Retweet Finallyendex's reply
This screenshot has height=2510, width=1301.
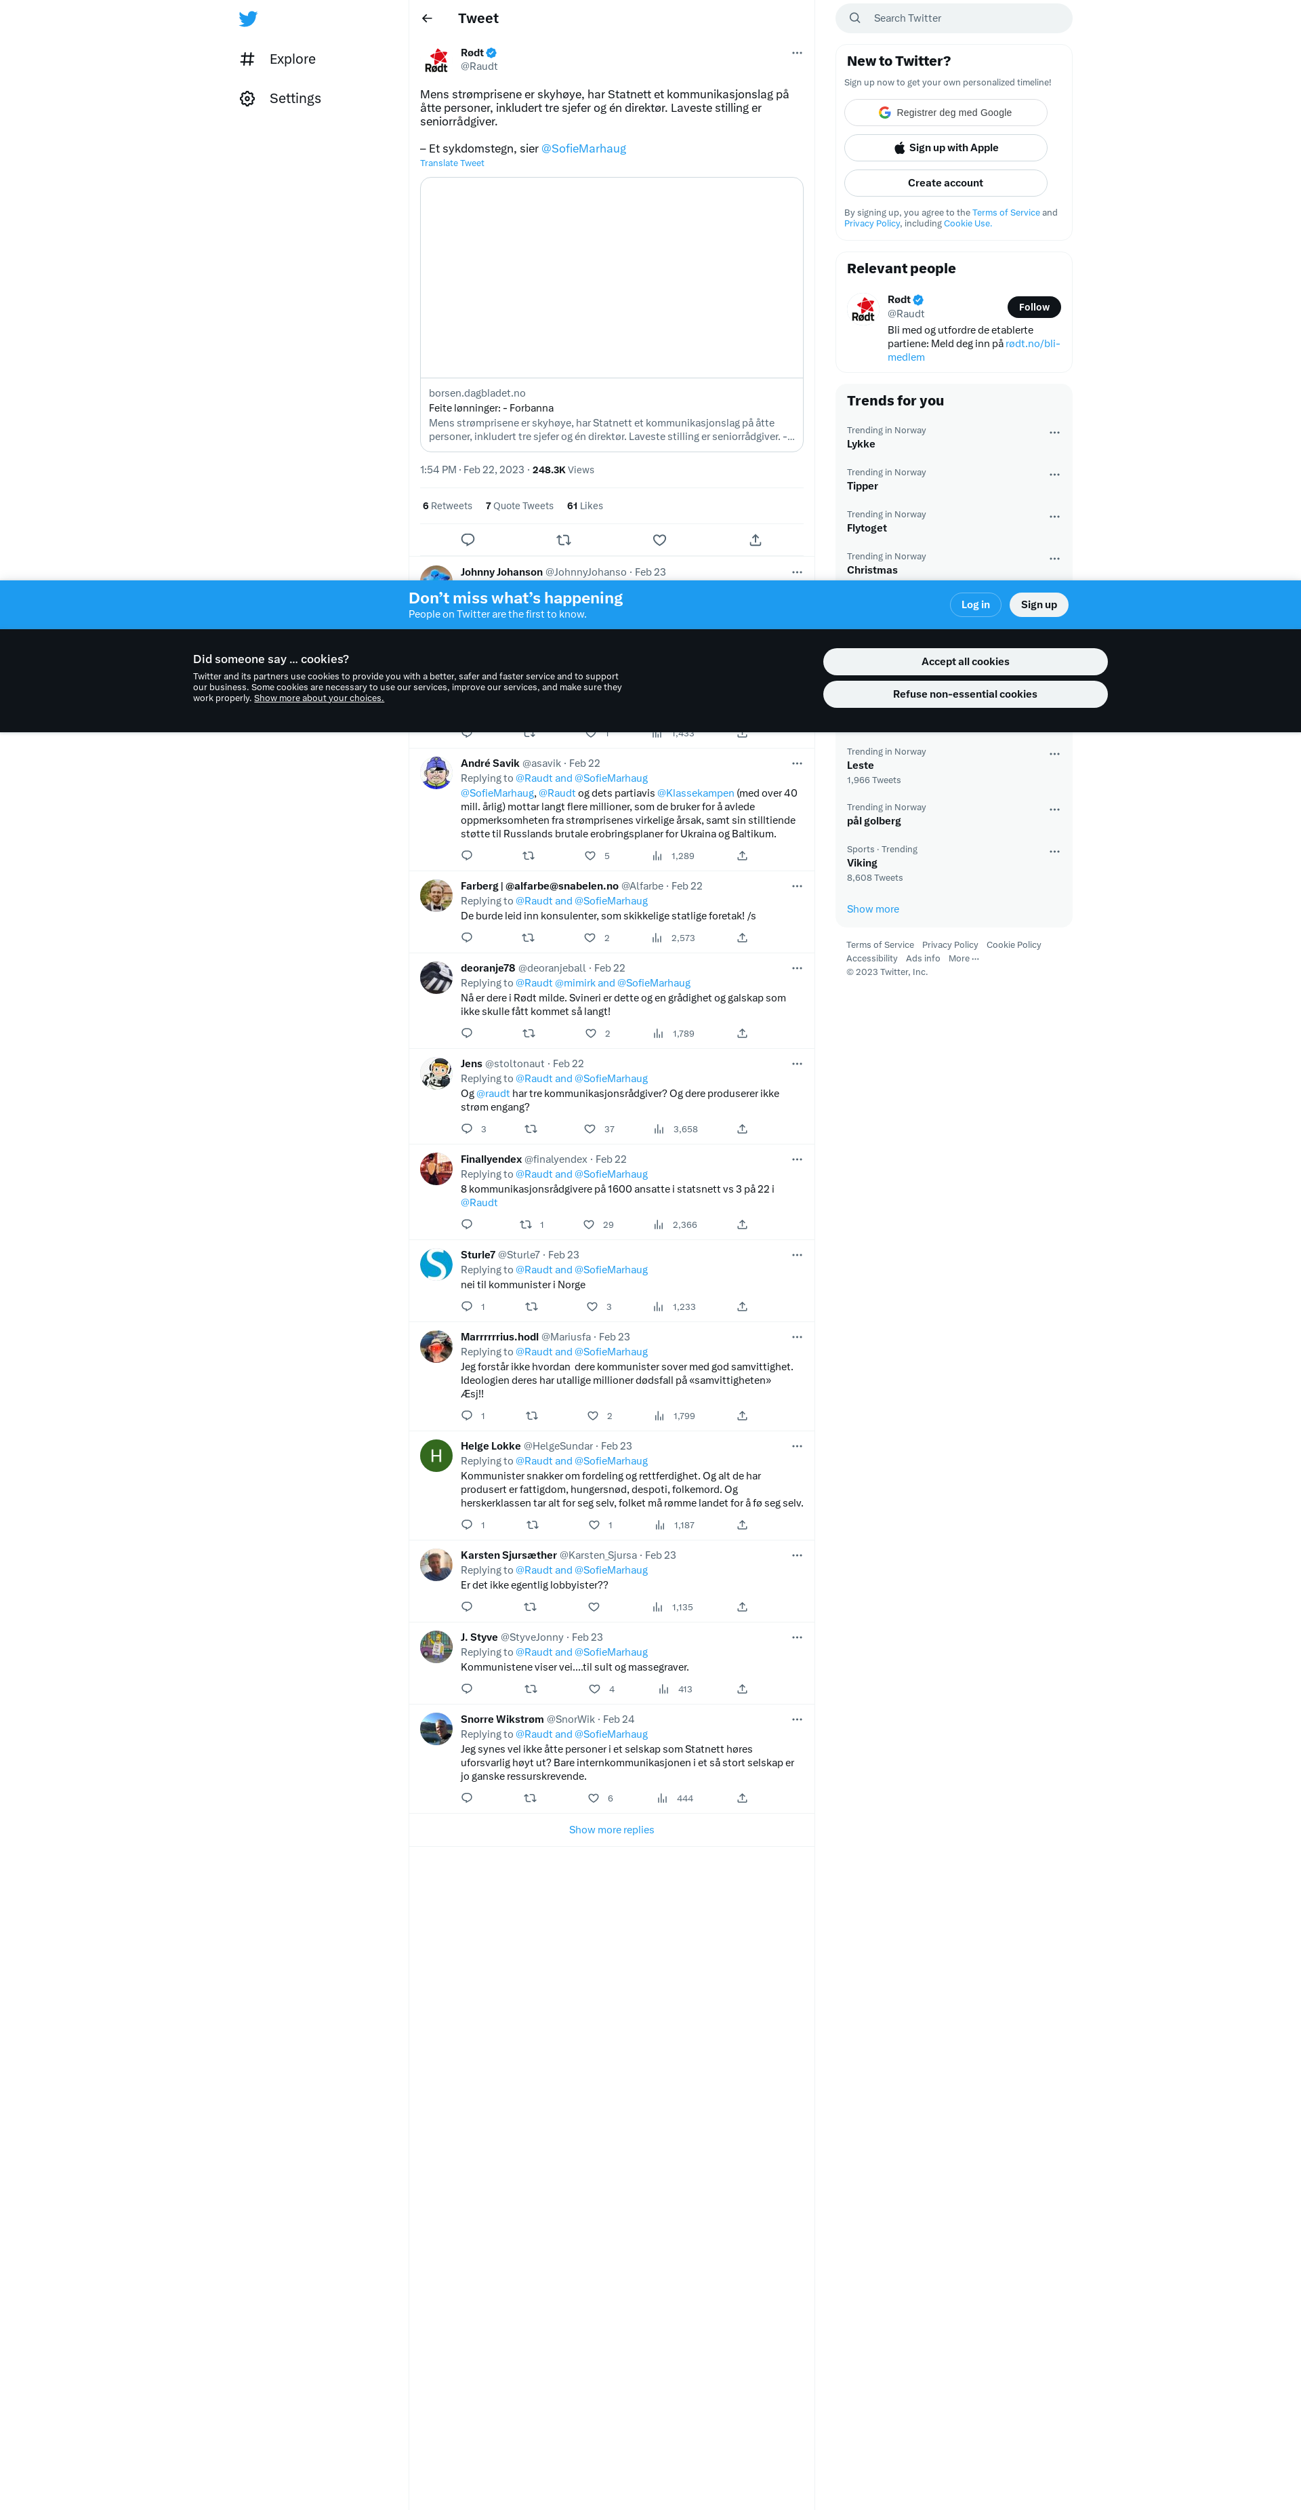pyautogui.click(x=526, y=1224)
